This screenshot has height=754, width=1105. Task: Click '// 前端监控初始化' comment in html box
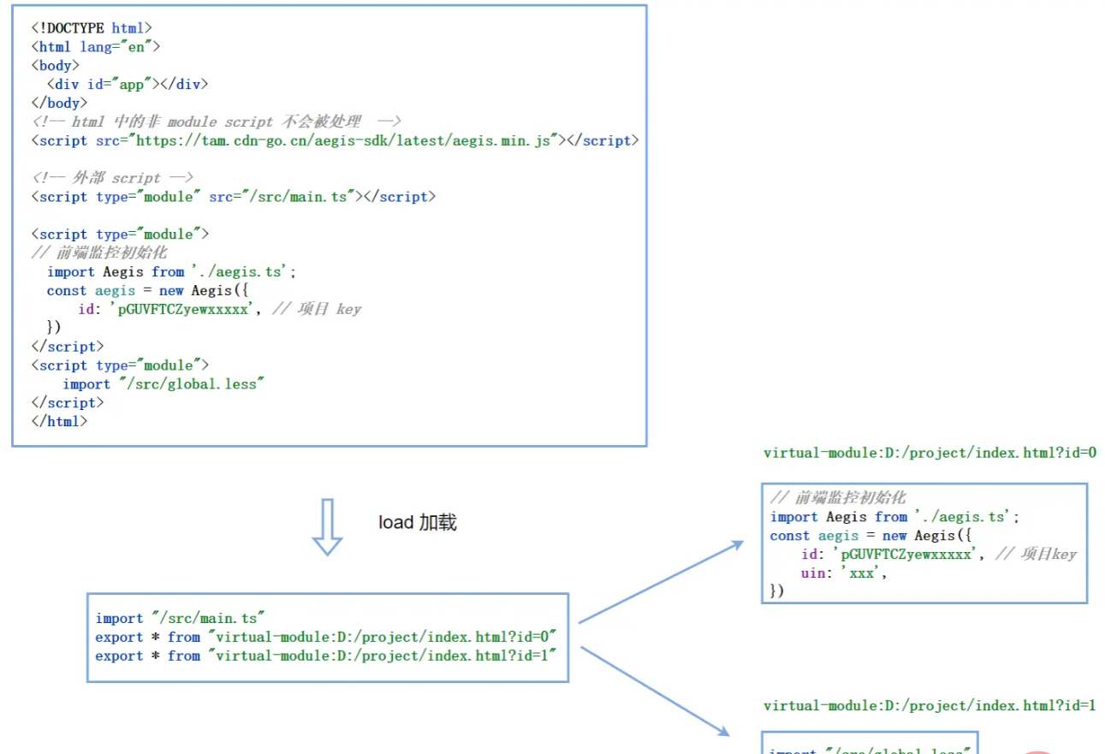coord(98,252)
